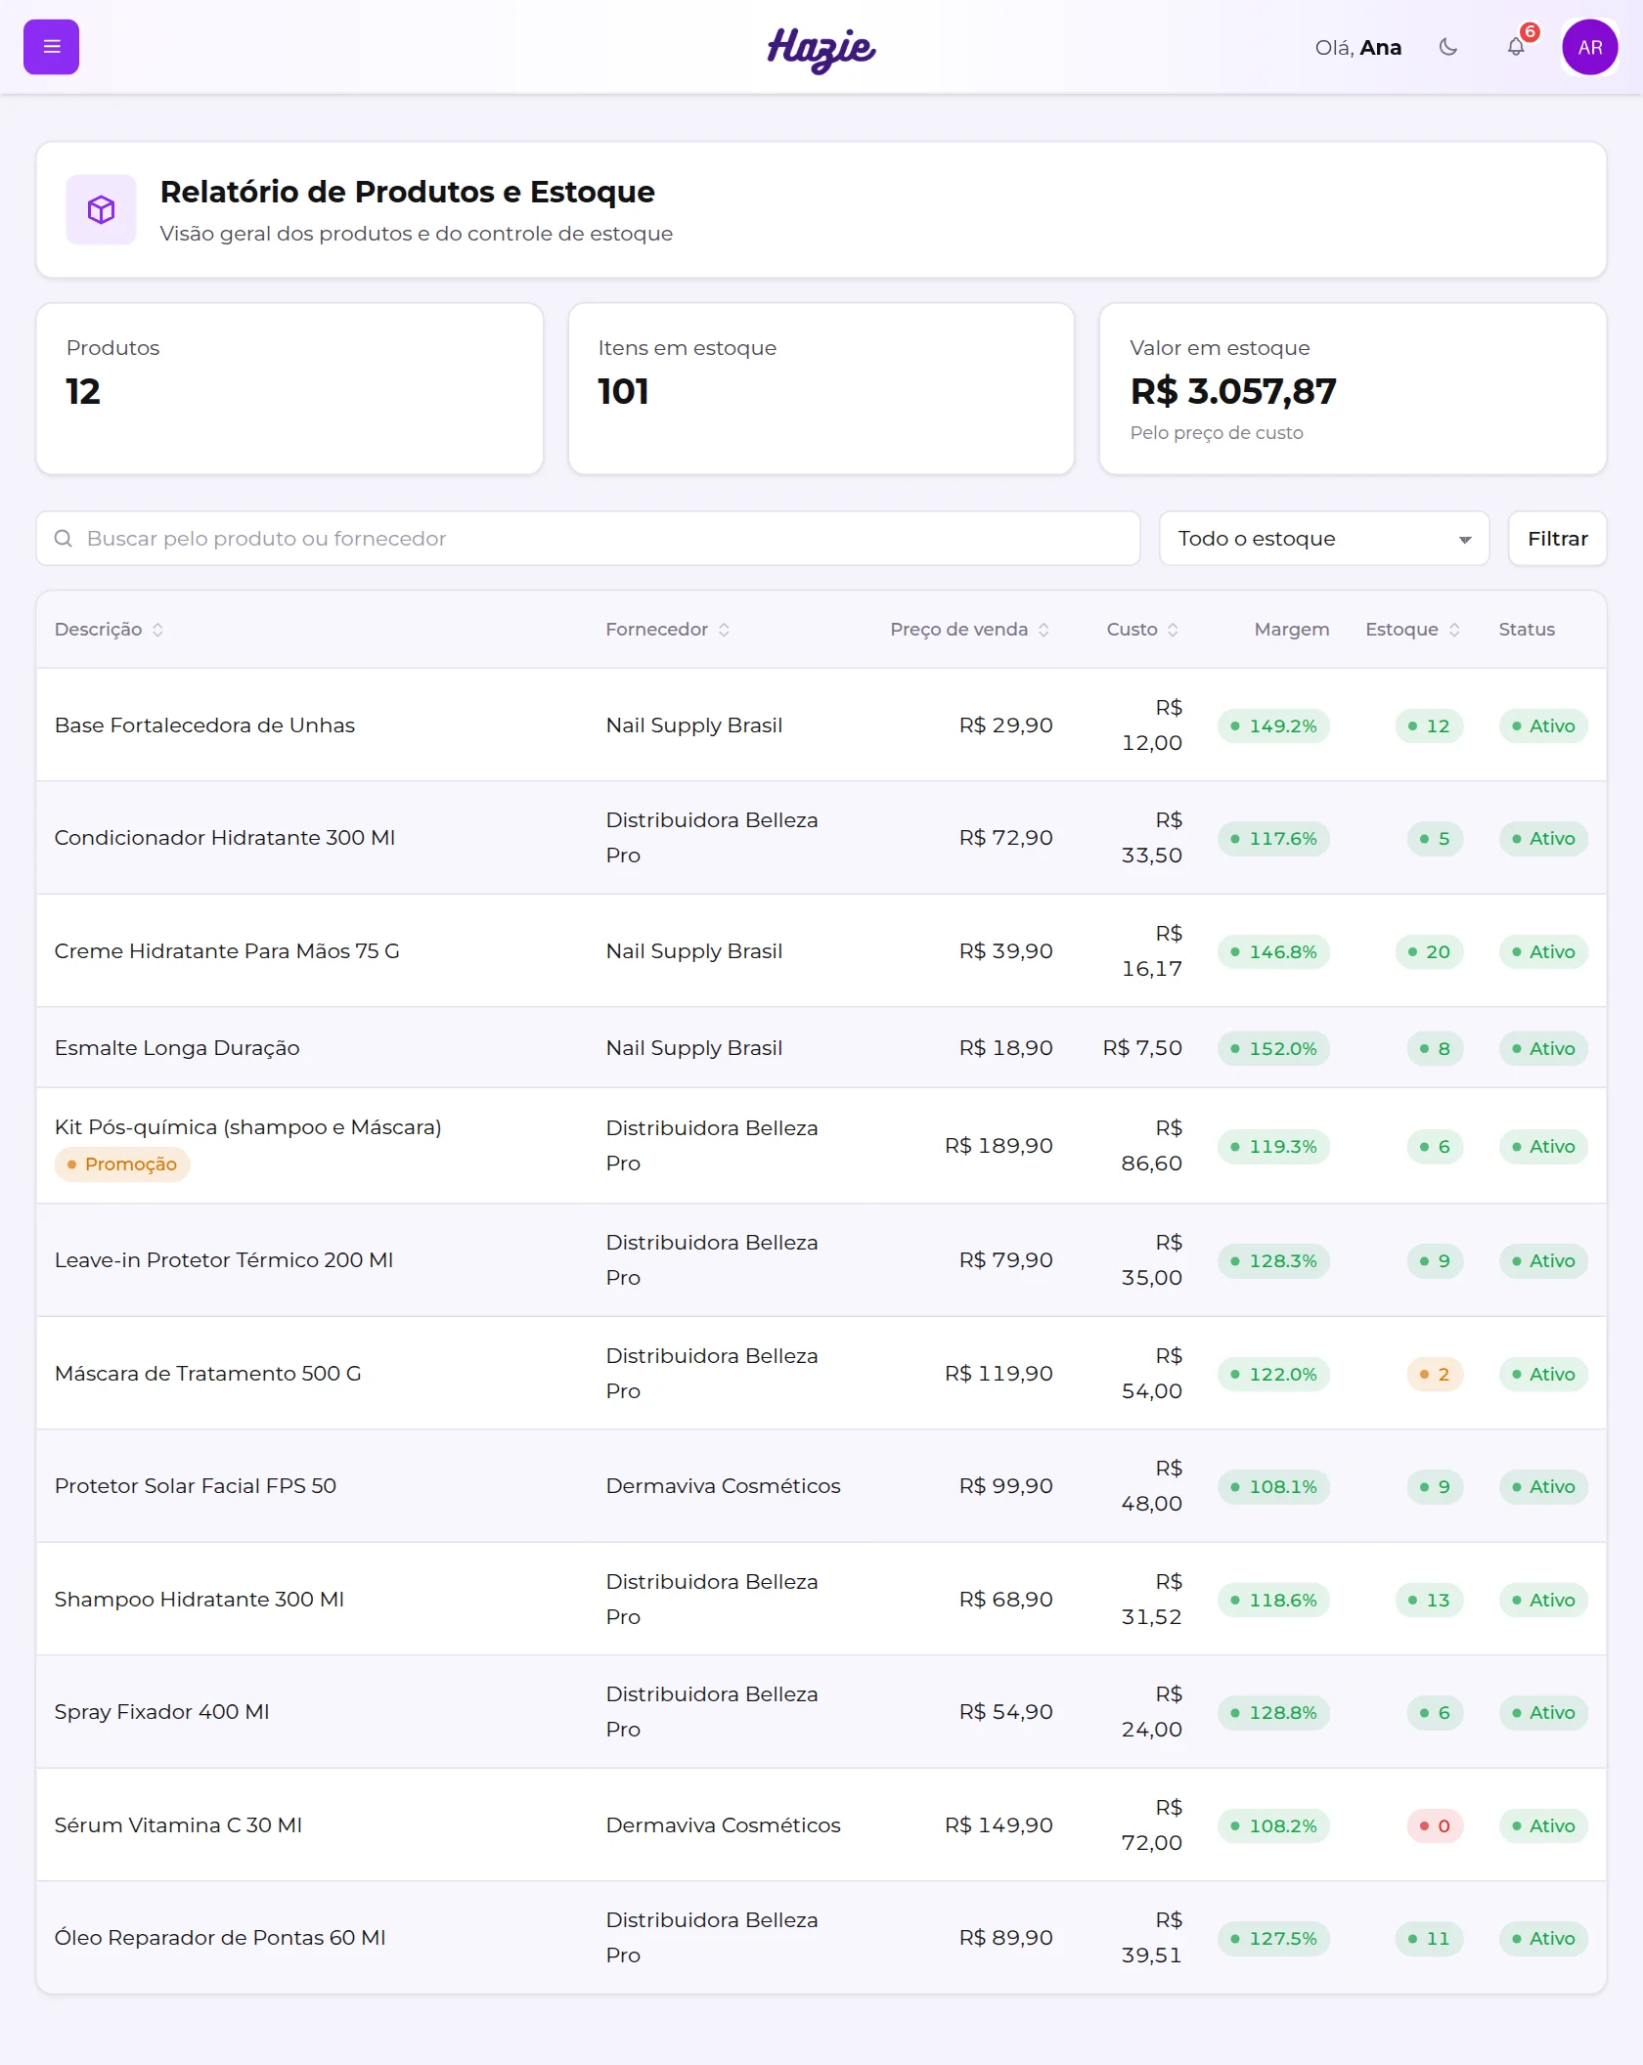
Task: Open Base Fortalecedora de Unhas product
Action: (204, 725)
